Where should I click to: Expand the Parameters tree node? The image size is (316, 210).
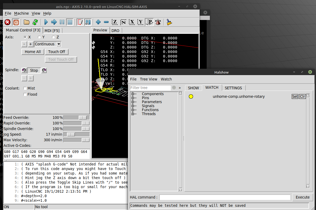[x=133, y=102]
